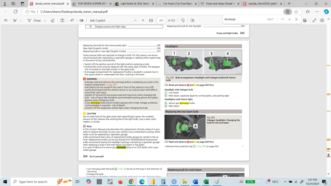Click the taskbar search box

tap(41, 182)
